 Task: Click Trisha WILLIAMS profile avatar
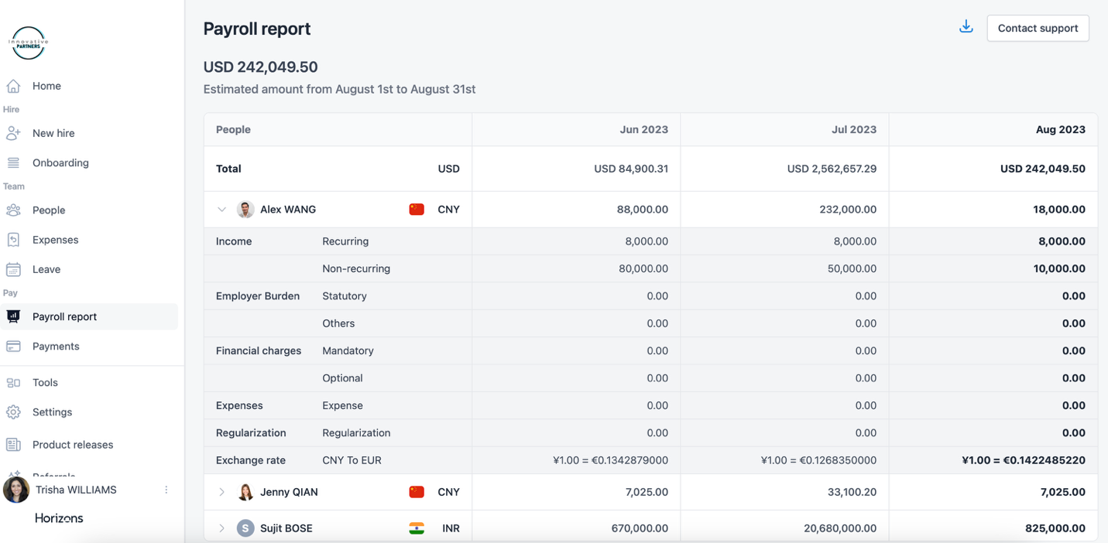pyautogui.click(x=16, y=490)
